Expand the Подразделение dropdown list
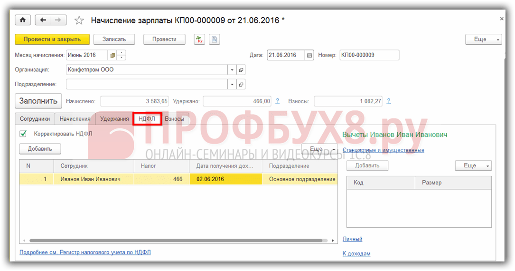The height and width of the screenshot is (271, 515). [232, 84]
